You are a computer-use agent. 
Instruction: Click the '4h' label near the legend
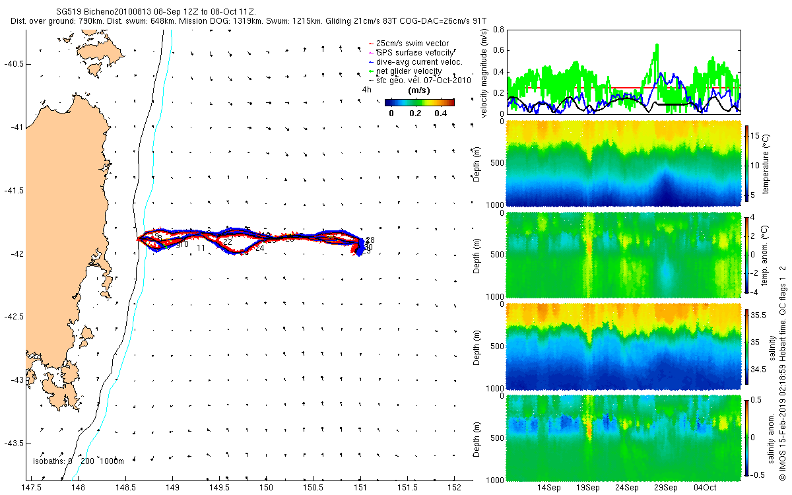point(366,90)
